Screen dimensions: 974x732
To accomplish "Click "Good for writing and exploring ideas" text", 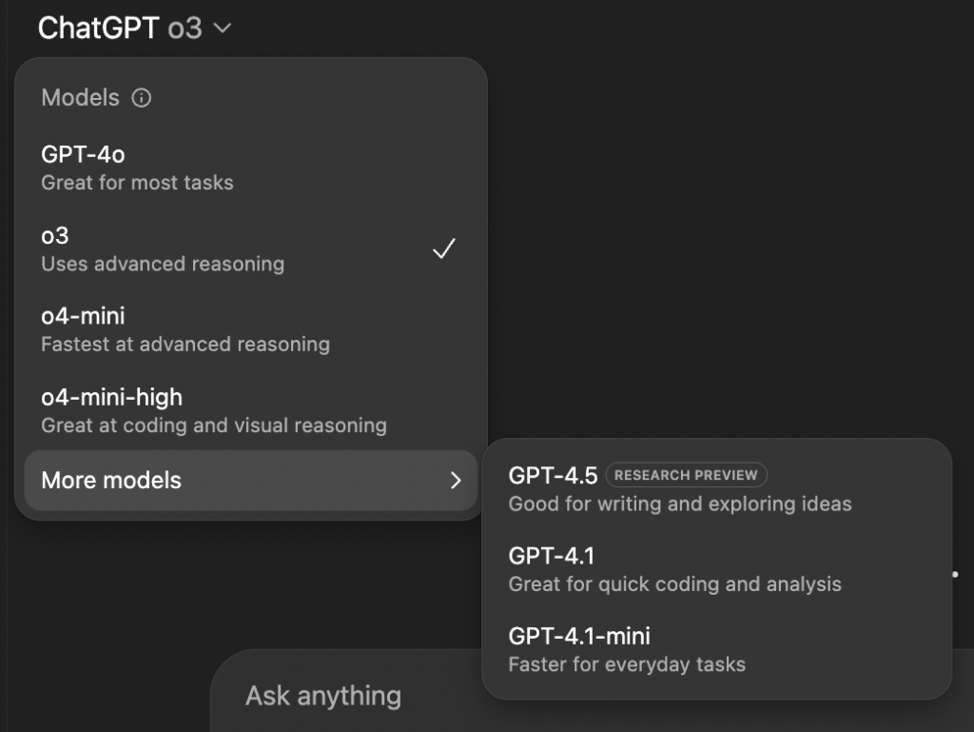I will [x=680, y=504].
